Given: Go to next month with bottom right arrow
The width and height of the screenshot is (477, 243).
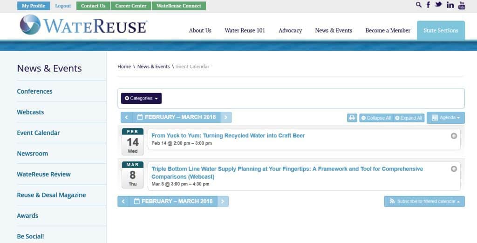Looking at the screenshot, I should coord(223,202).
